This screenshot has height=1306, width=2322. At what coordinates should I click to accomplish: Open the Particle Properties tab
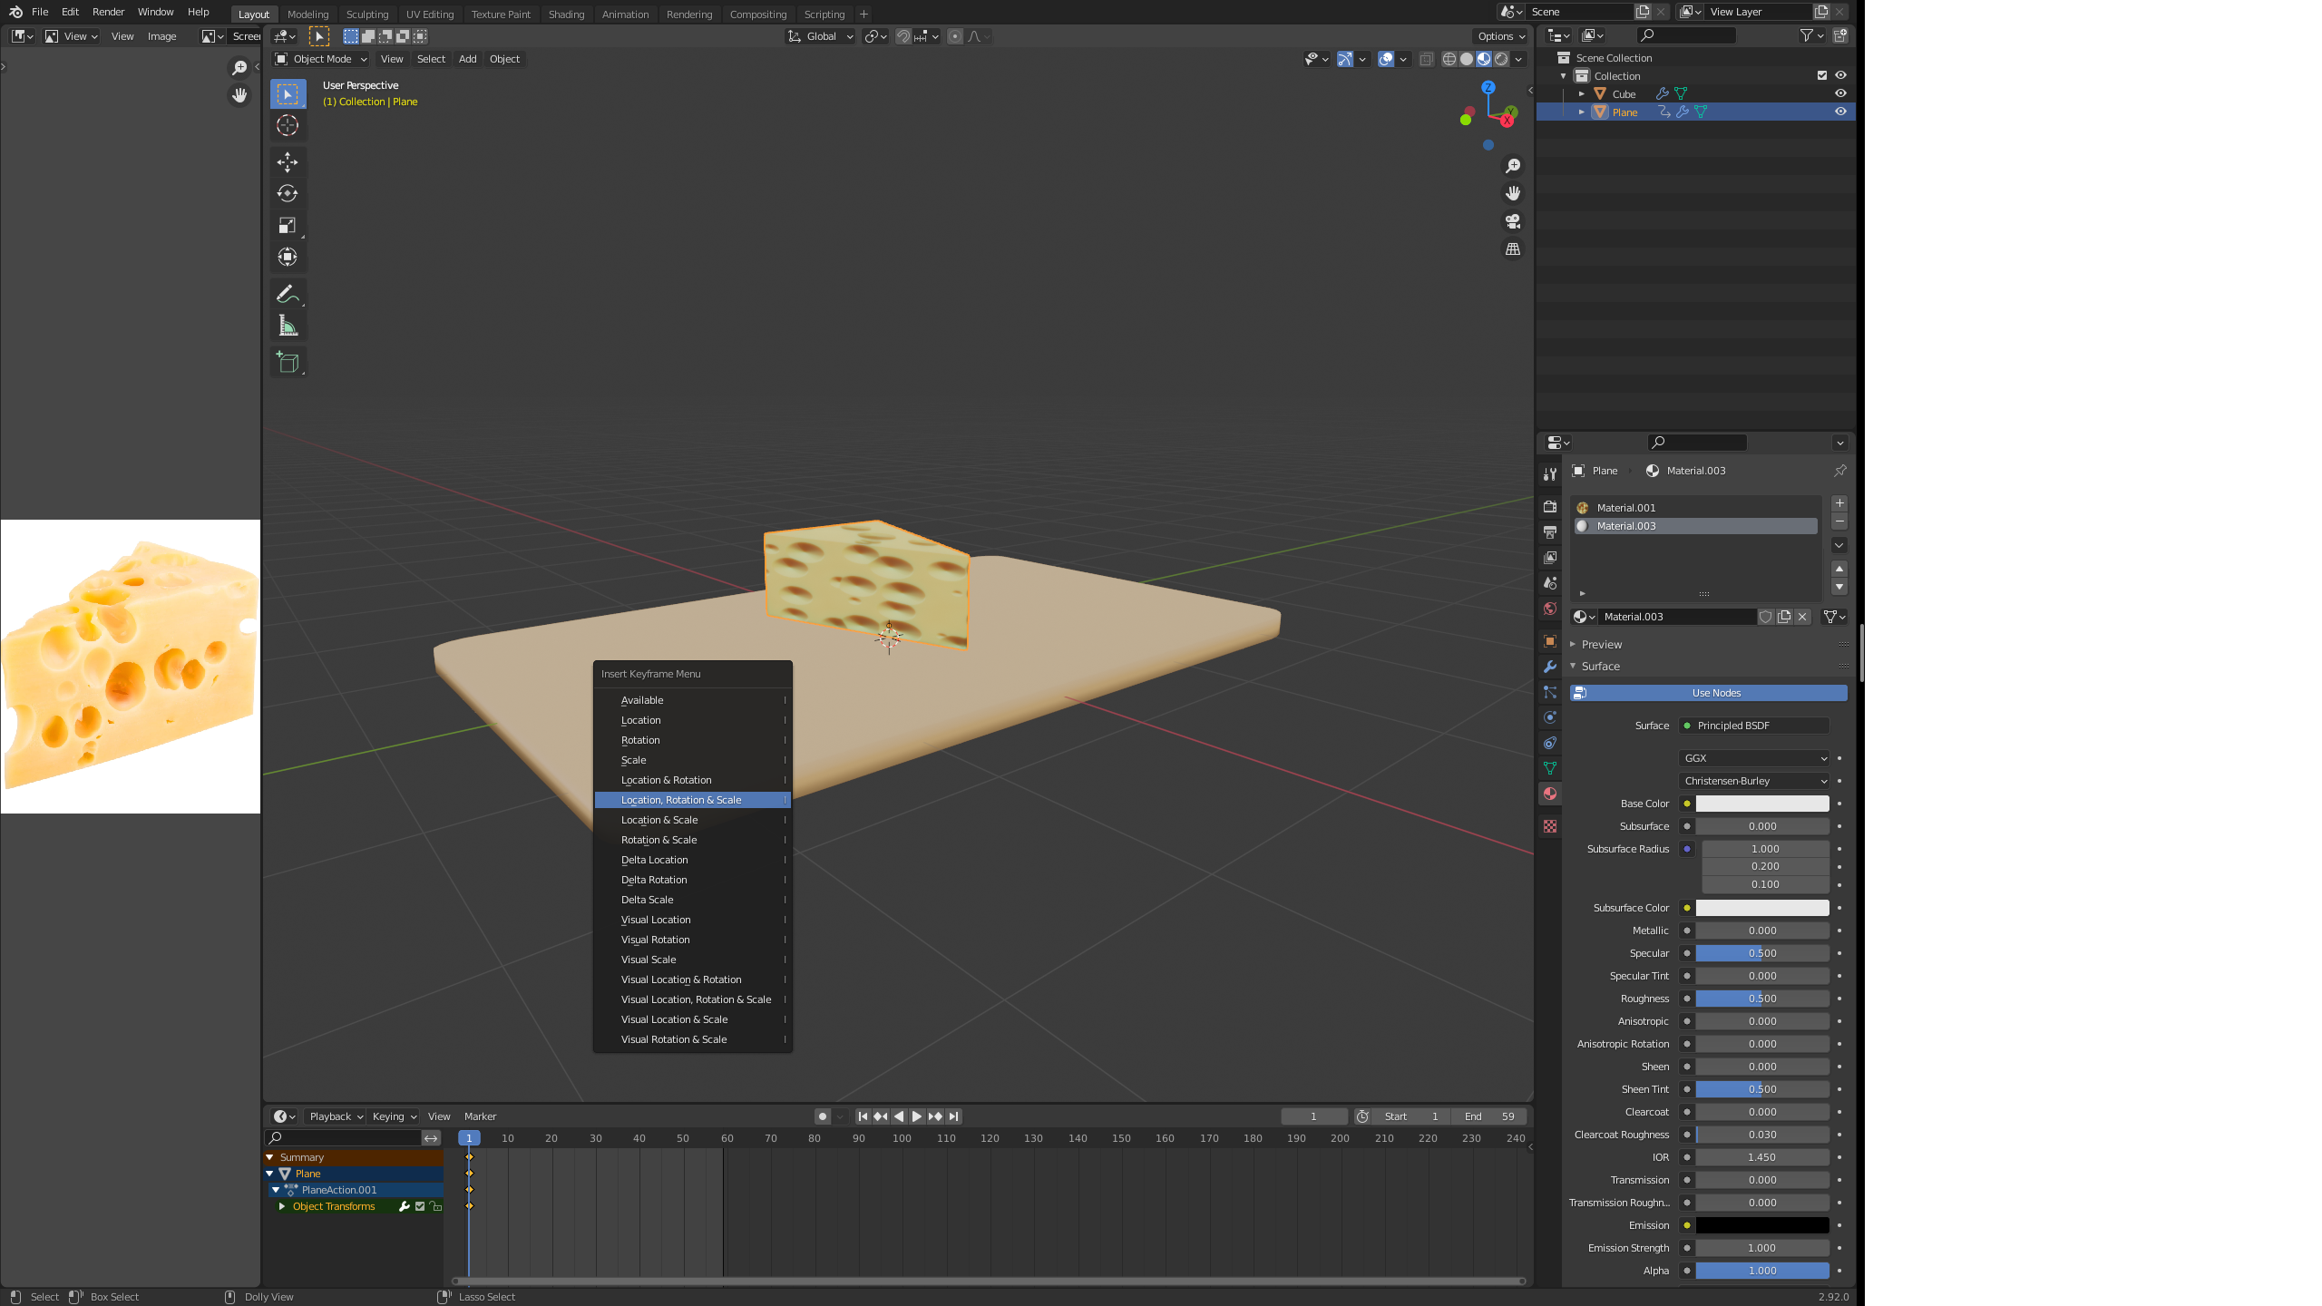[x=1549, y=692]
